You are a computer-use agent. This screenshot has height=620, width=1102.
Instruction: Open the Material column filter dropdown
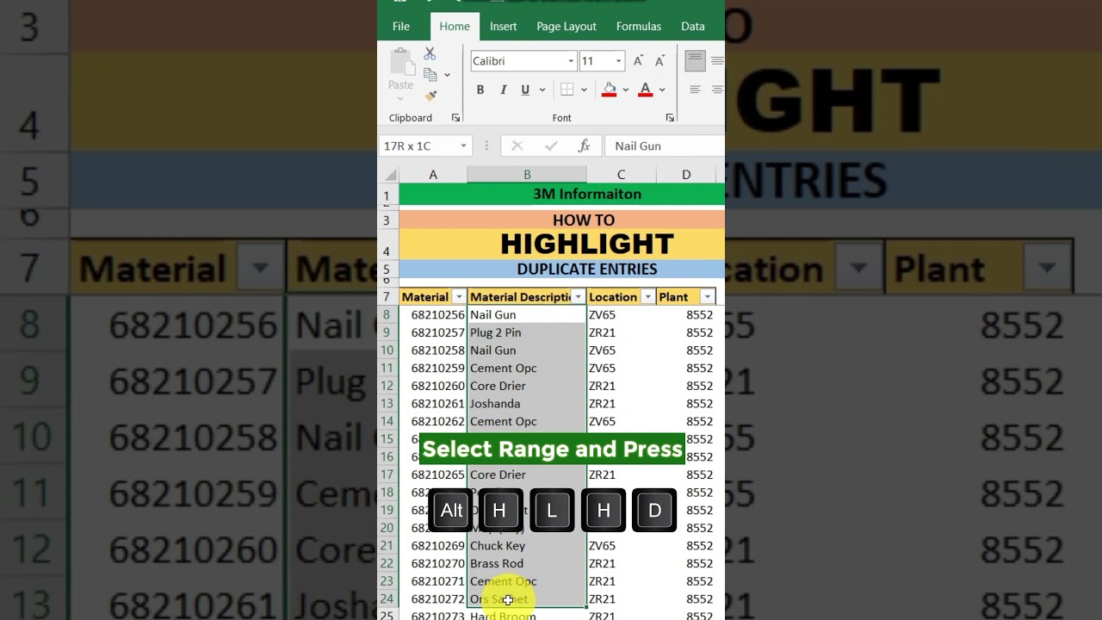point(459,297)
